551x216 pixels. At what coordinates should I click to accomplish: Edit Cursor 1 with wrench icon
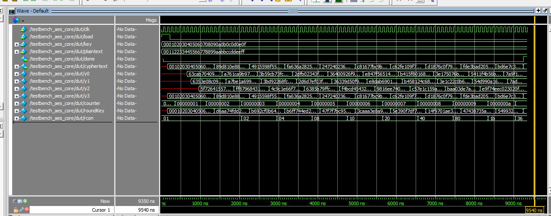click(21, 210)
